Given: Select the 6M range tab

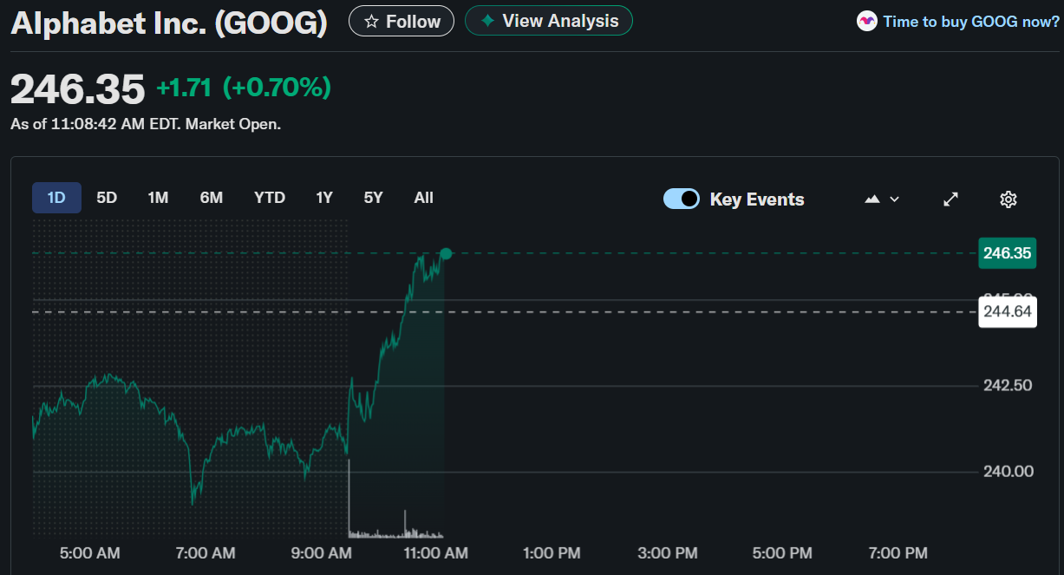Looking at the screenshot, I should (x=212, y=198).
